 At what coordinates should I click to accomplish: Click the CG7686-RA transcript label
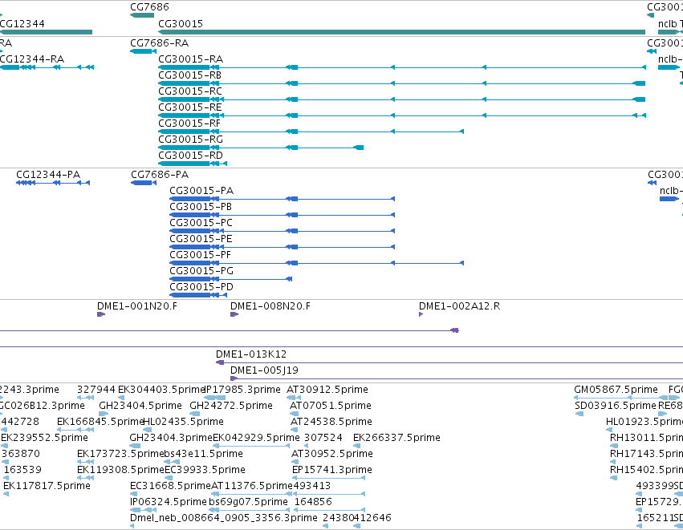(x=159, y=43)
